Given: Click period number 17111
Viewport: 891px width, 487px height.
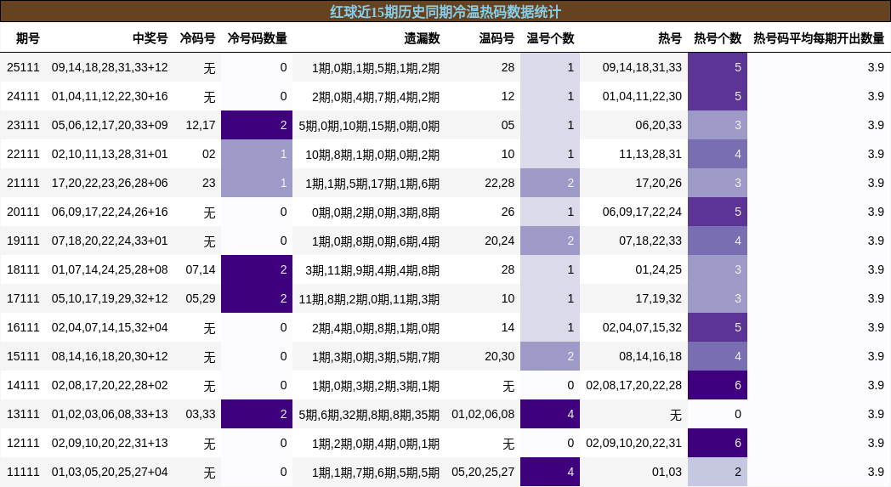Looking at the screenshot, I should tap(23, 298).
